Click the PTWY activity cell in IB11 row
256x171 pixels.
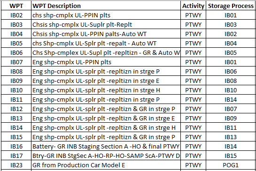pos(194,99)
